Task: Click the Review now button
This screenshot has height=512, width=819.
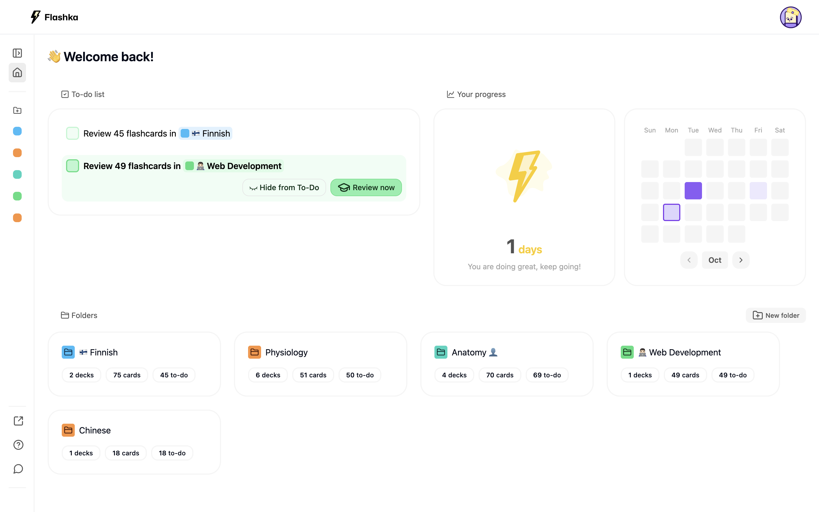Action: tap(366, 187)
